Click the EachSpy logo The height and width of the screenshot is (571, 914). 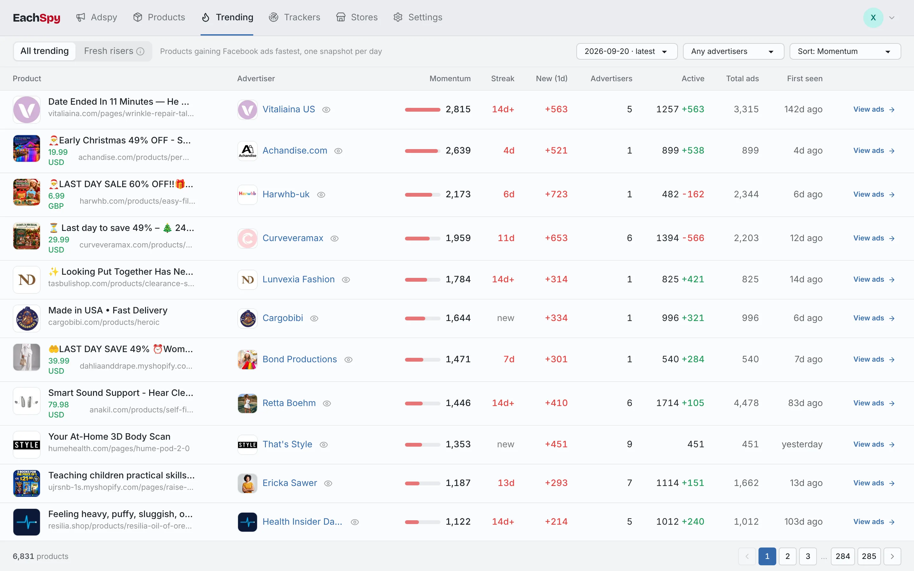[x=36, y=17]
